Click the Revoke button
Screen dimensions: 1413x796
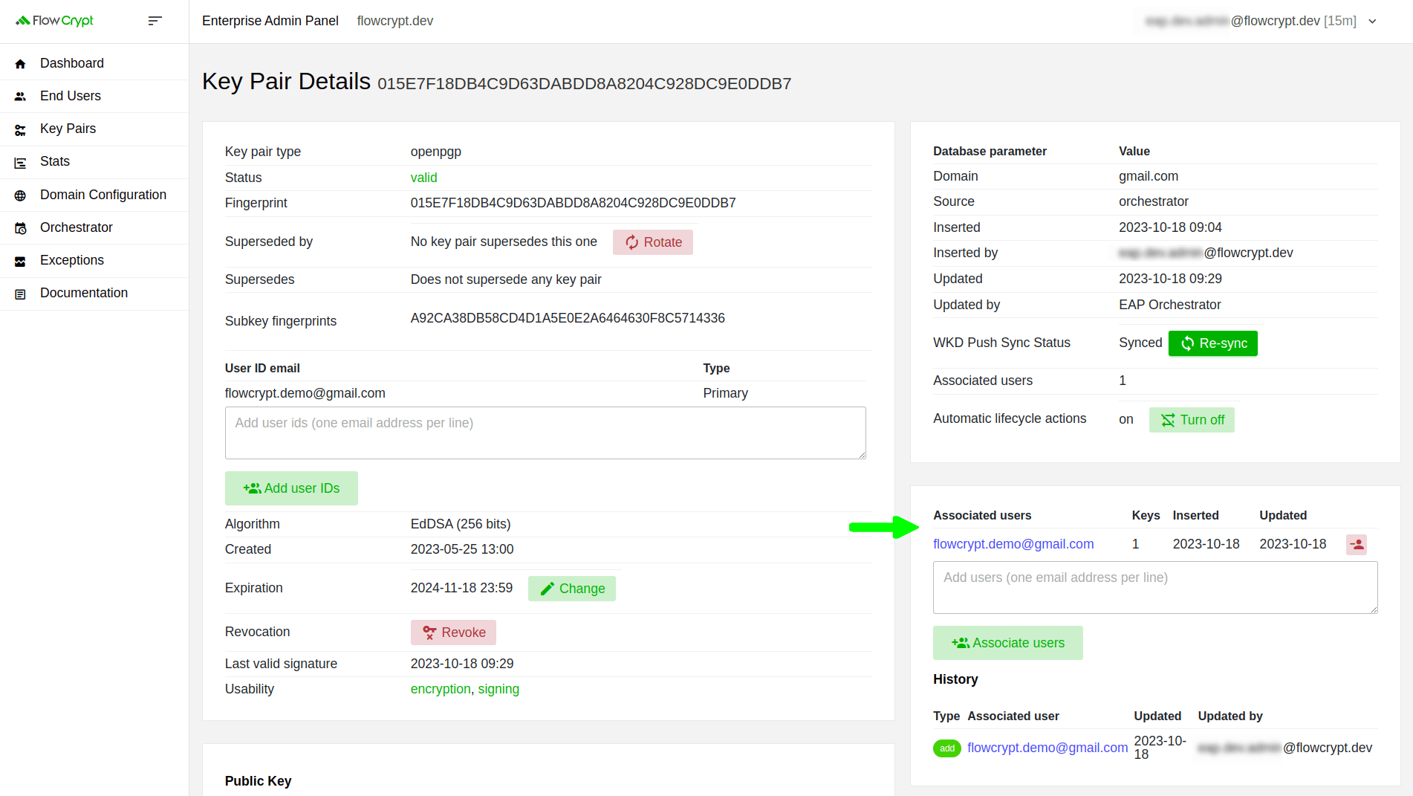click(x=453, y=632)
